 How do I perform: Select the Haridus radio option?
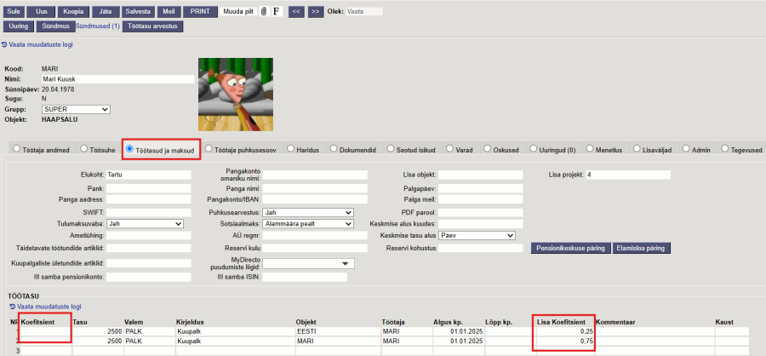pos(291,149)
